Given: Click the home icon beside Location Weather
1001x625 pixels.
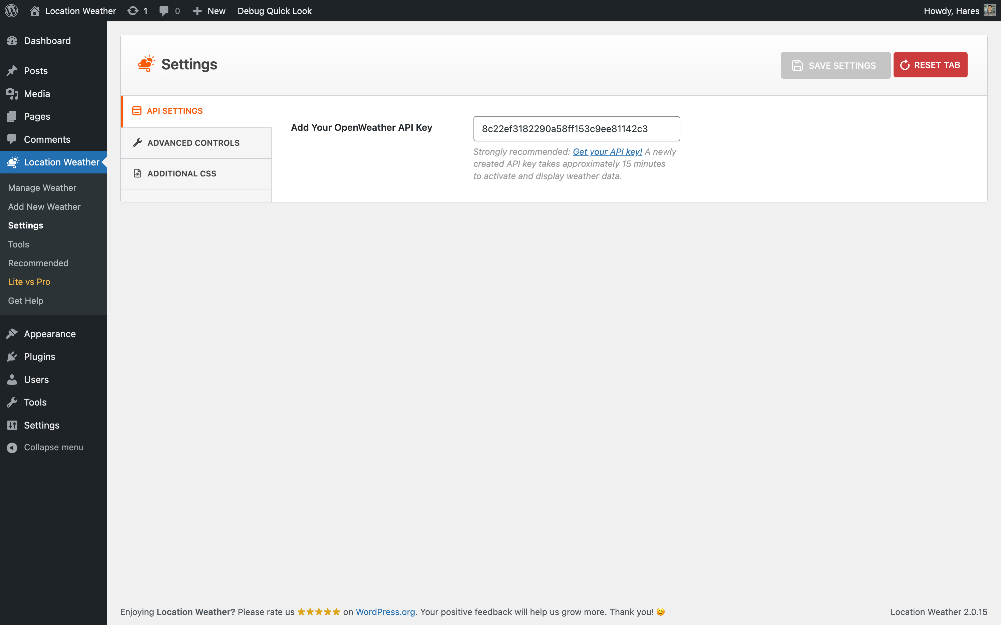Looking at the screenshot, I should tap(35, 11).
